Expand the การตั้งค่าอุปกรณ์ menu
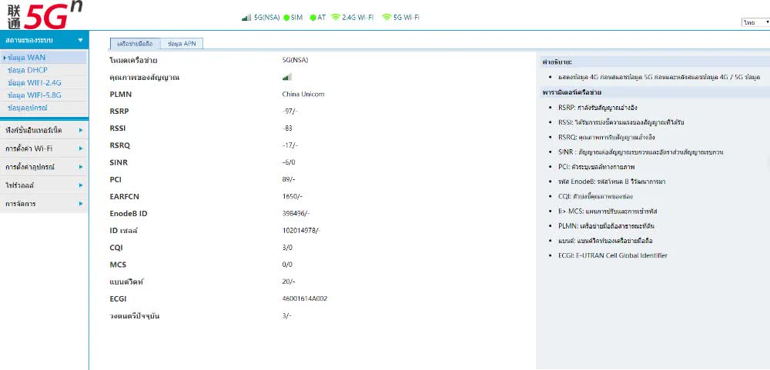 point(44,167)
